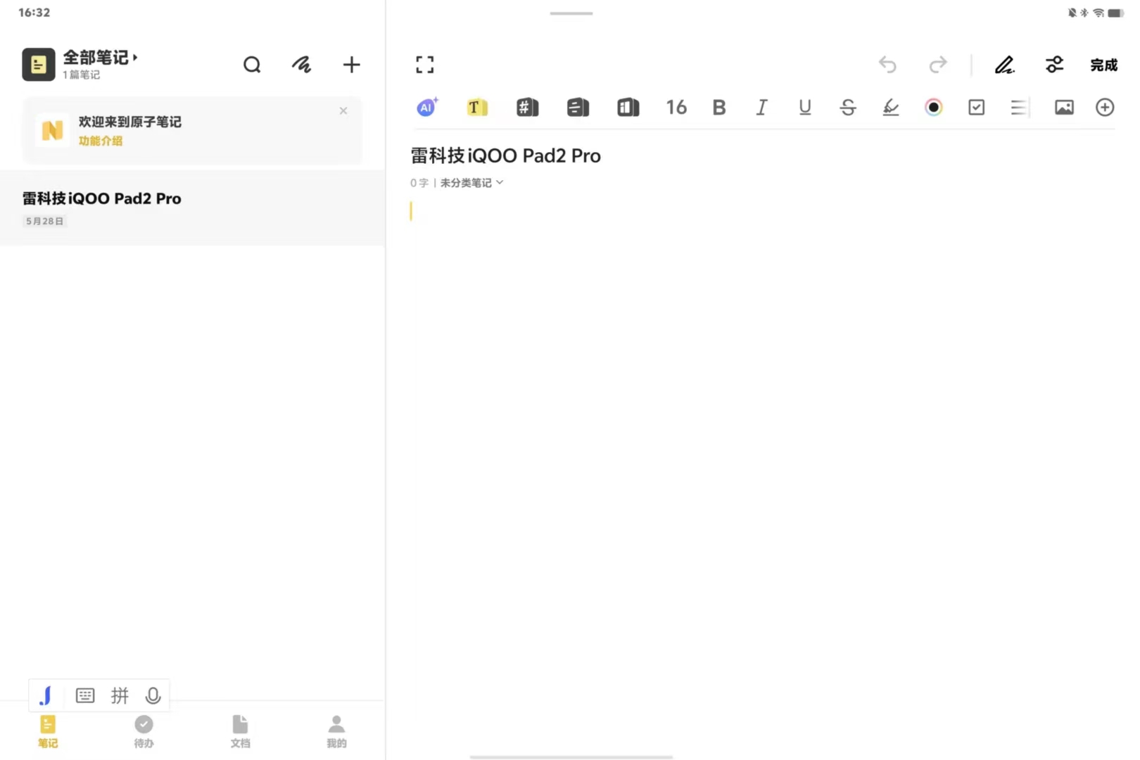The height and width of the screenshot is (760, 1140).
Task: Tap the battery status icon
Action: [1116, 13]
